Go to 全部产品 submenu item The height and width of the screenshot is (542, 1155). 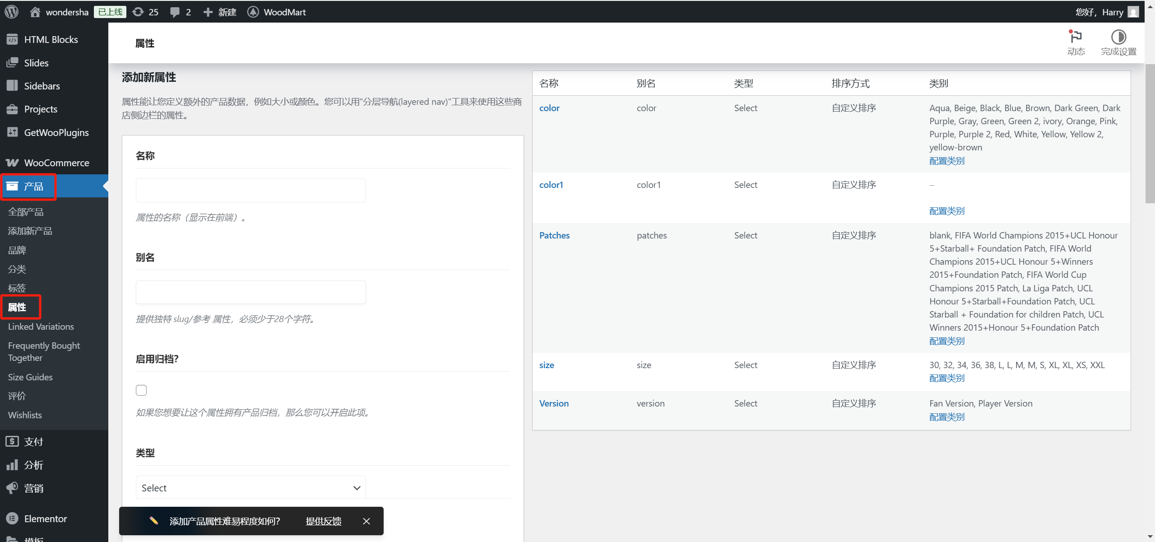(x=26, y=212)
